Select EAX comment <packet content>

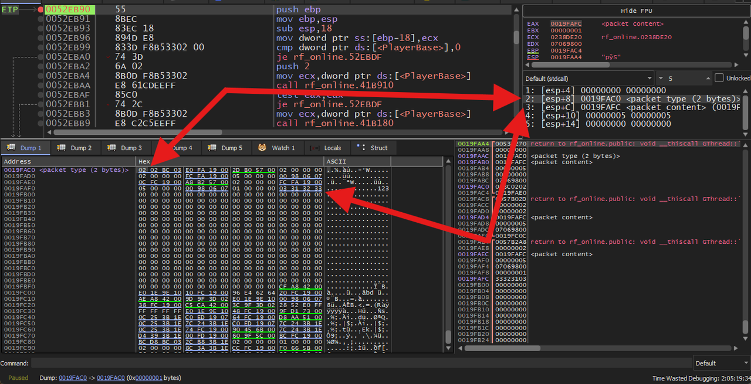click(632, 23)
